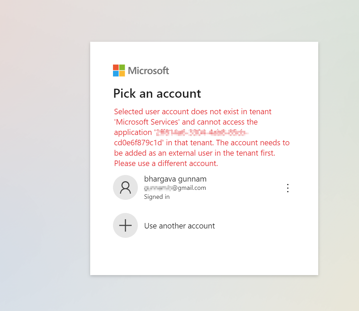Click the Microsoft logo

pos(141,70)
